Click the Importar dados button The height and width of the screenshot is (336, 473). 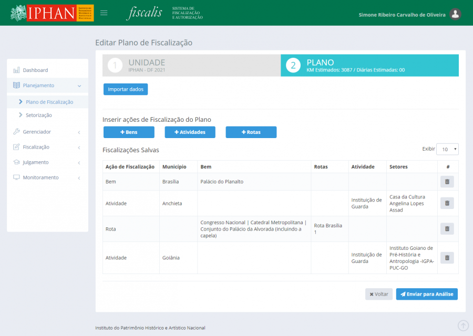pos(126,89)
